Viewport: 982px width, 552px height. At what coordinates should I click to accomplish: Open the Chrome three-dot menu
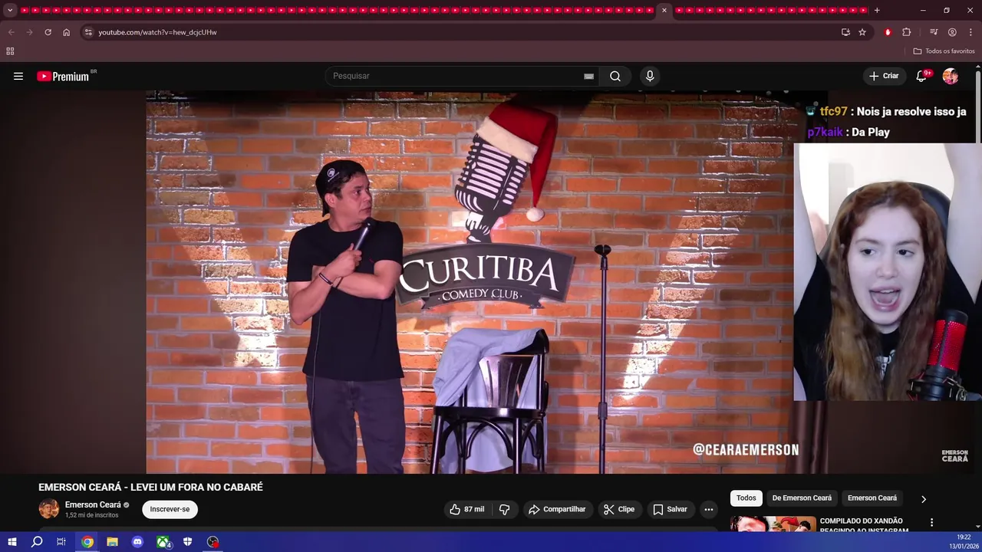[x=970, y=32]
